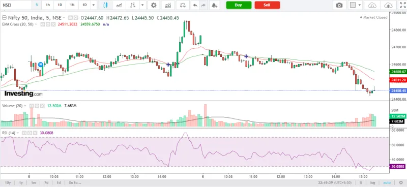Remove the Volume indicator

(x=42, y=106)
